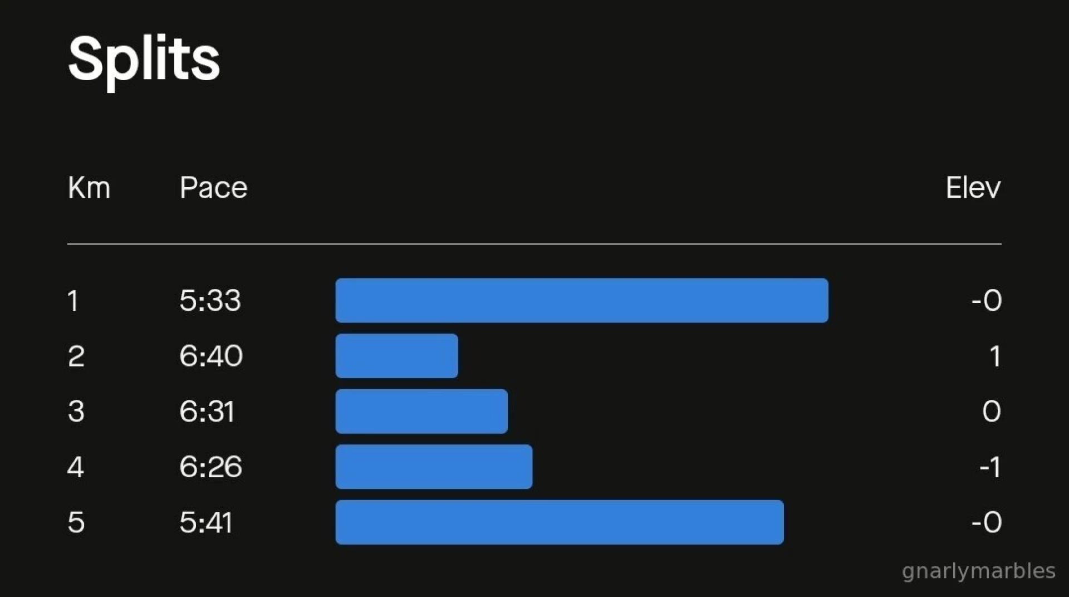The height and width of the screenshot is (597, 1069).
Task: Select the elevation value -1 for kilometer 4
Action: (990, 467)
